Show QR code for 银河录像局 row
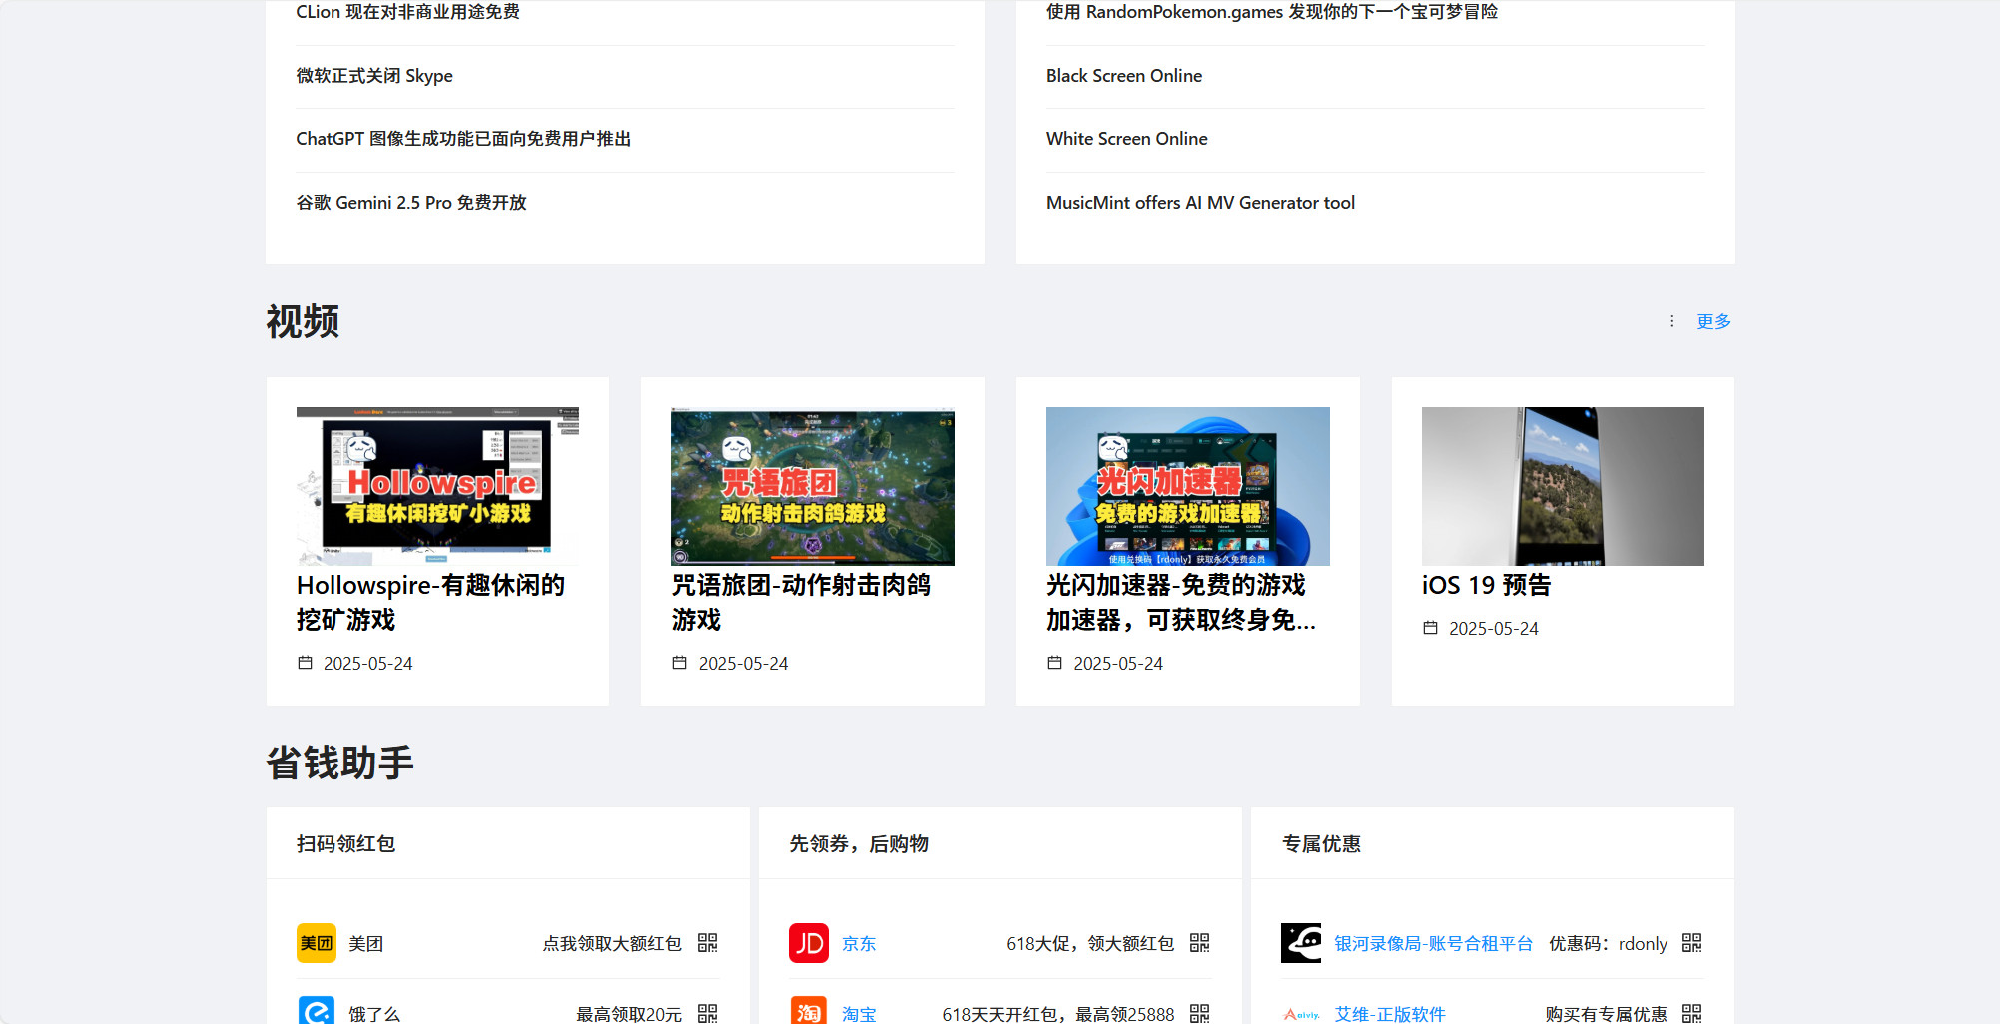This screenshot has width=2000, height=1024. [1691, 943]
